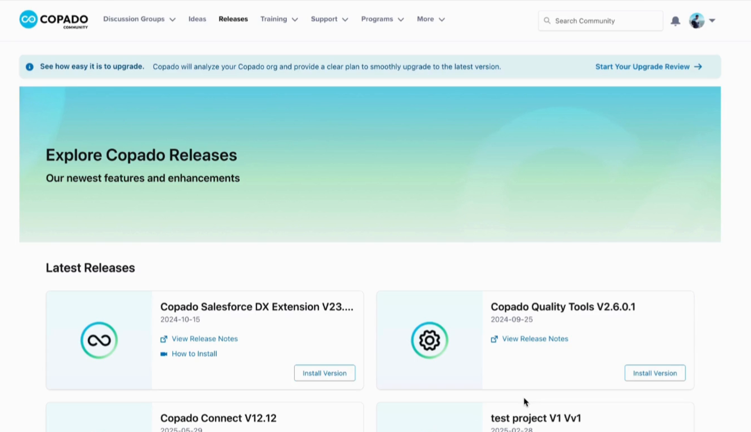Install Version of Copado Salesforce DX Extension

click(x=324, y=373)
